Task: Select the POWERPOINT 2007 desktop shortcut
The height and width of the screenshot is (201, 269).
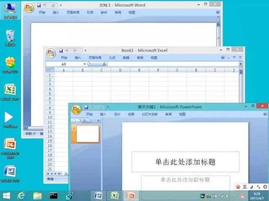Action: coord(10,148)
